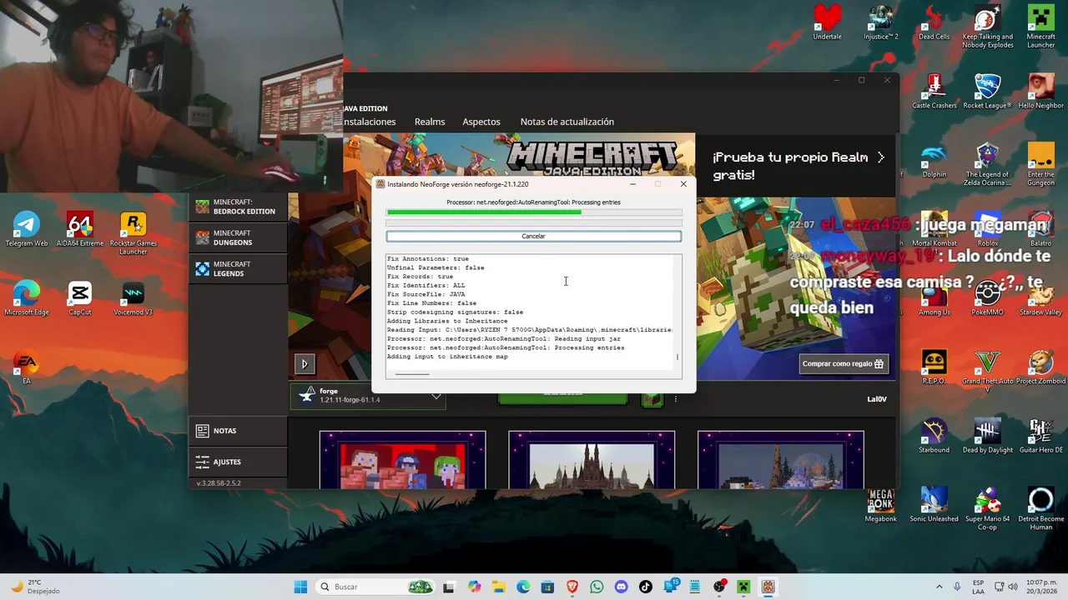Open the Microsoft Edge desktop shortcut

tap(27, 298)
